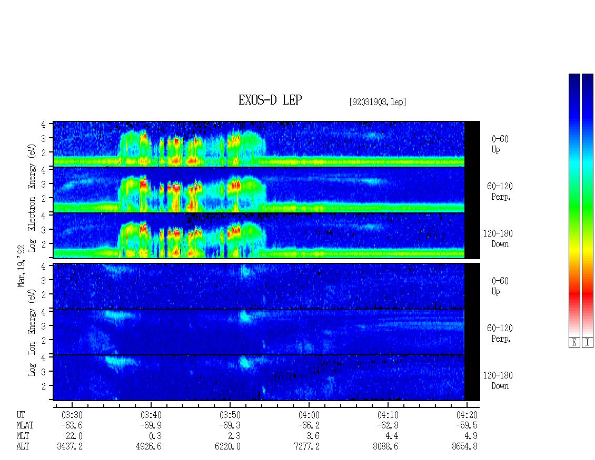The width and height of the screenshot is (595, 460).
Task: Click the MLAT value -66.2
Action: pyautogui.click(x=309, y=425)
